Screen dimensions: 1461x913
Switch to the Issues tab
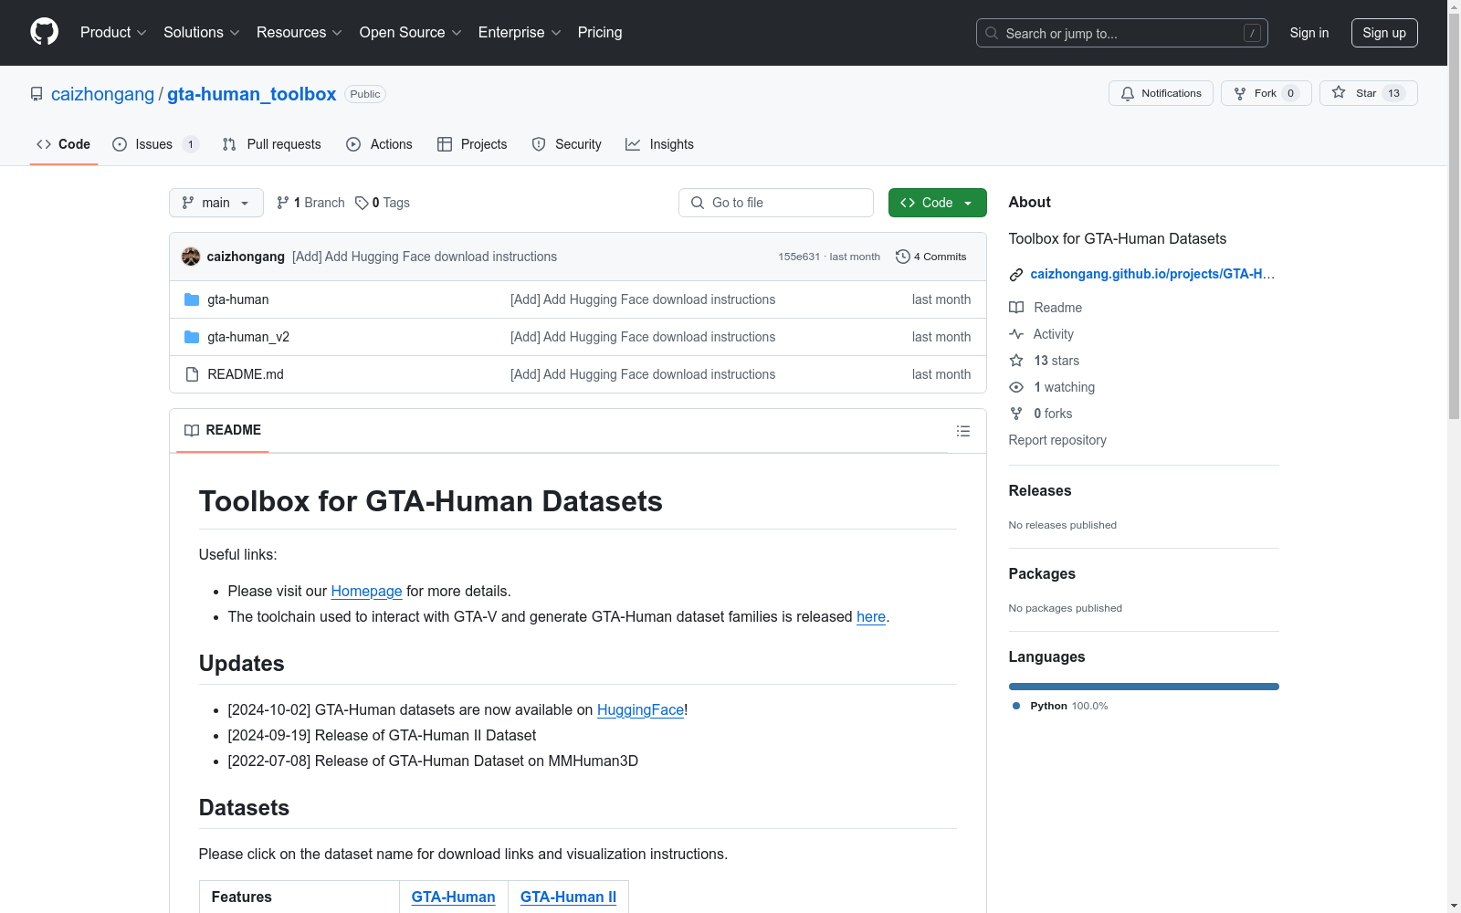pyautogui.click(x=153, y=144)
